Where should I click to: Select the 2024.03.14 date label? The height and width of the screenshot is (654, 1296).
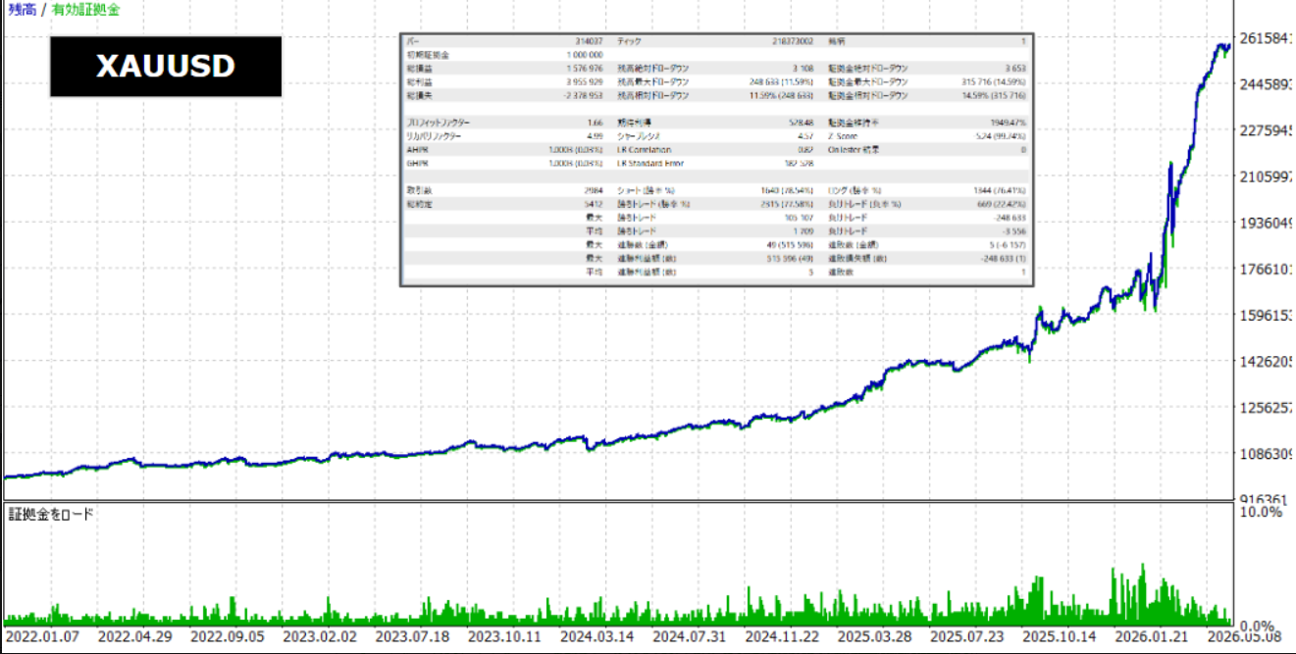[x=598, y=635]
